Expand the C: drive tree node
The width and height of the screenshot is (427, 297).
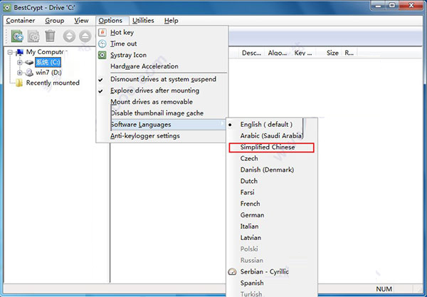coord(20,63)
